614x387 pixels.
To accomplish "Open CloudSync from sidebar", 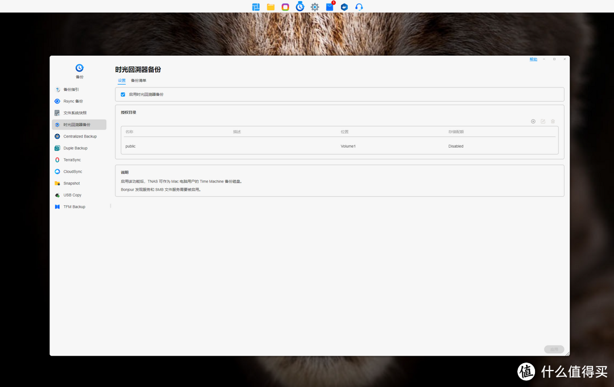I will pos(73,172).
